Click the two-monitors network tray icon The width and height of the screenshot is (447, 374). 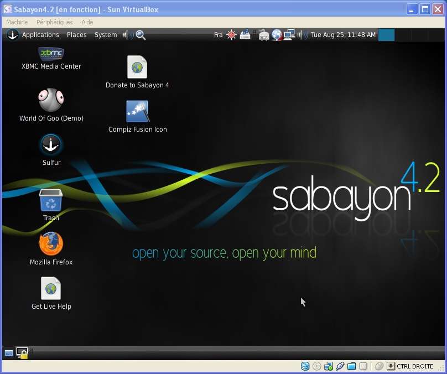tap(289, 35)
